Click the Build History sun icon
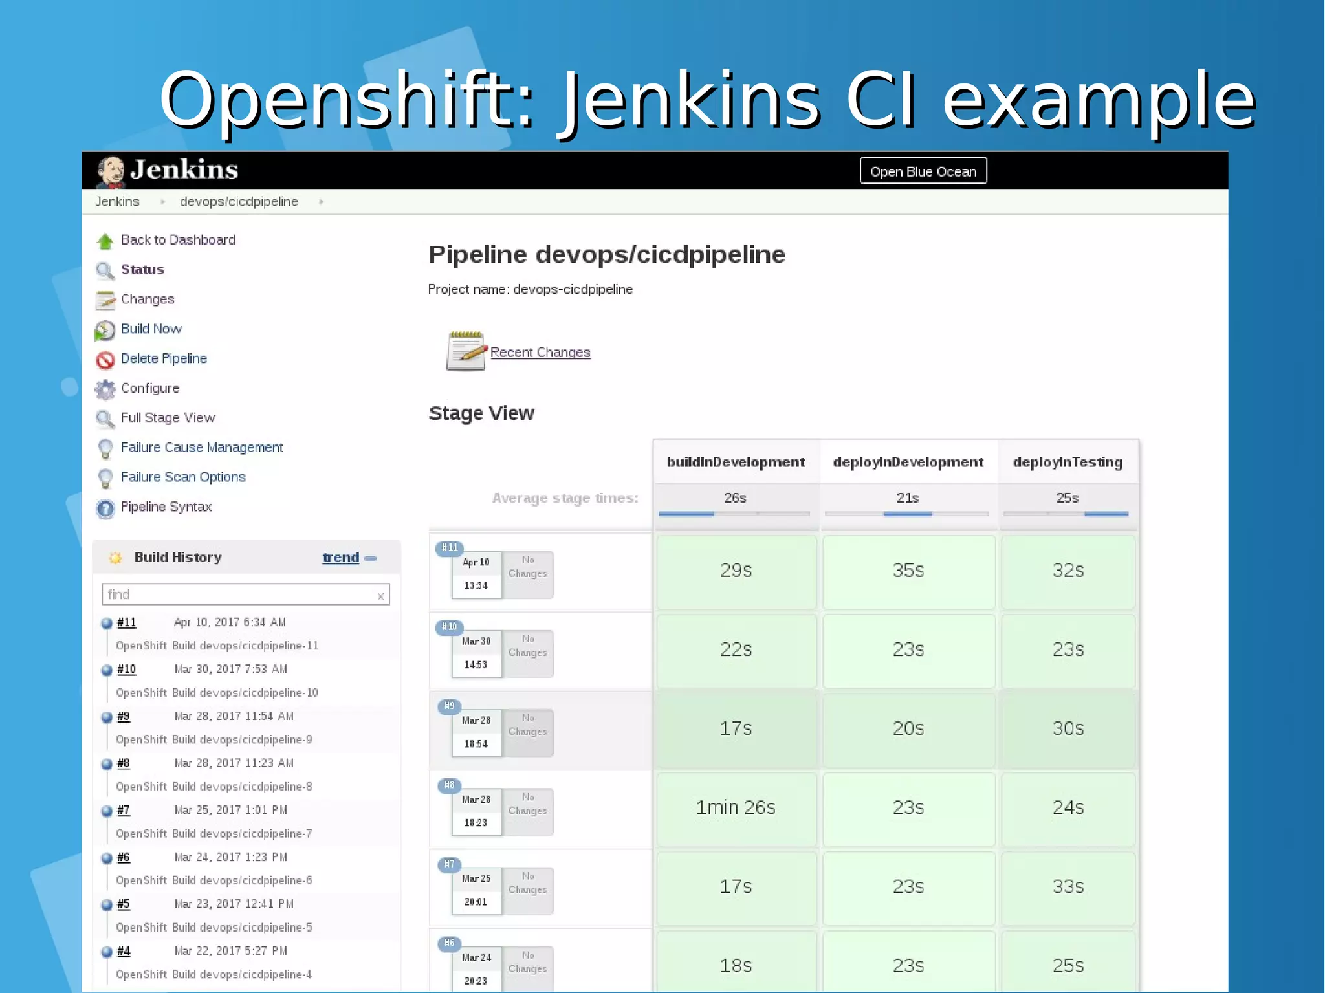This screenshot has height=993, width=1325. [115, 558]
